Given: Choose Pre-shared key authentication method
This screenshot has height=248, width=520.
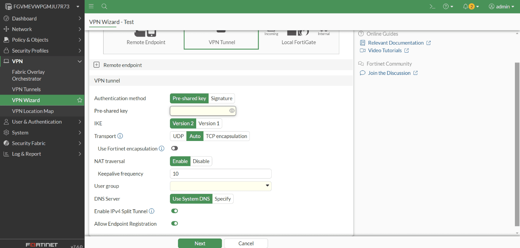Looking at the screenshot, I should [189, 98].
